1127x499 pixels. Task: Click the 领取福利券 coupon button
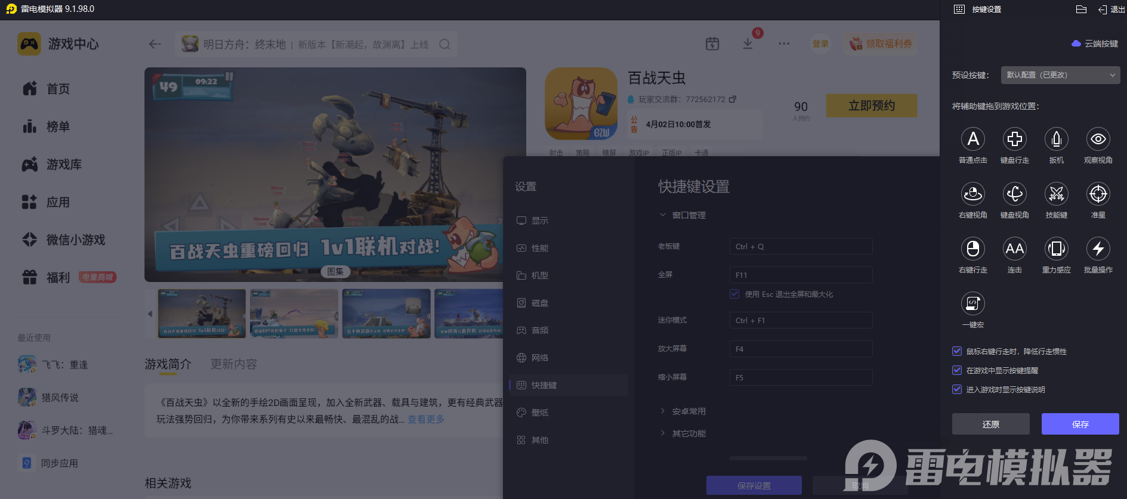[881, 44]
